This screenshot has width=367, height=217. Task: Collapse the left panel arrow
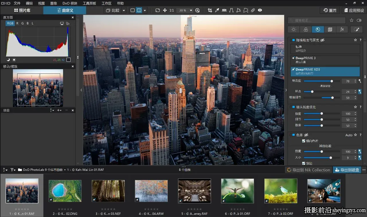point(81,90)
